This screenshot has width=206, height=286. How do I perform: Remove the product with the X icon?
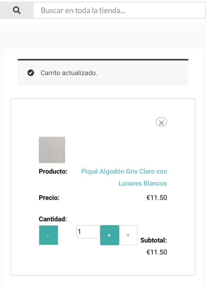[x=161, y=122]
